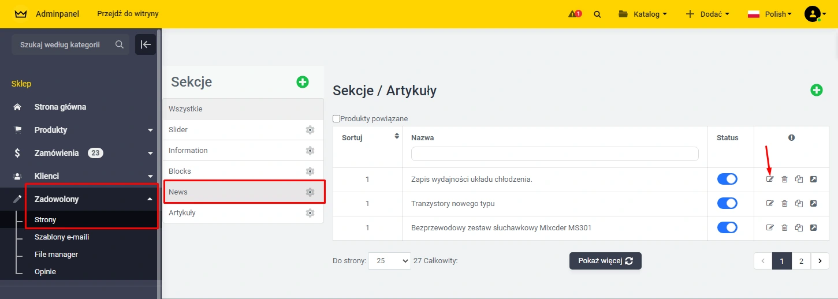Click the Pokaż więcej button
This screenshot has width=838, height=299.
(x=605, y=261)
